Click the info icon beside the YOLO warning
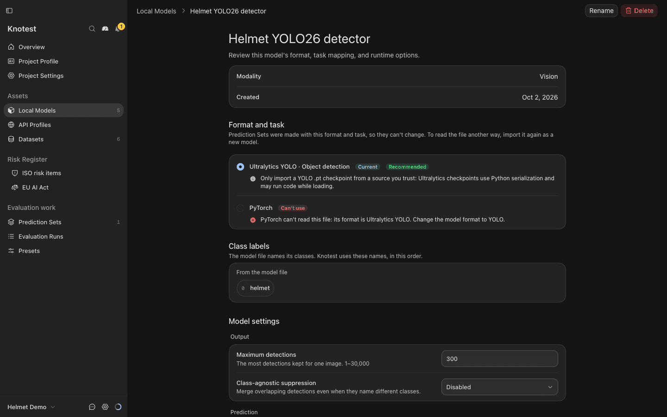667x417 pixels. tap(253, 179)
